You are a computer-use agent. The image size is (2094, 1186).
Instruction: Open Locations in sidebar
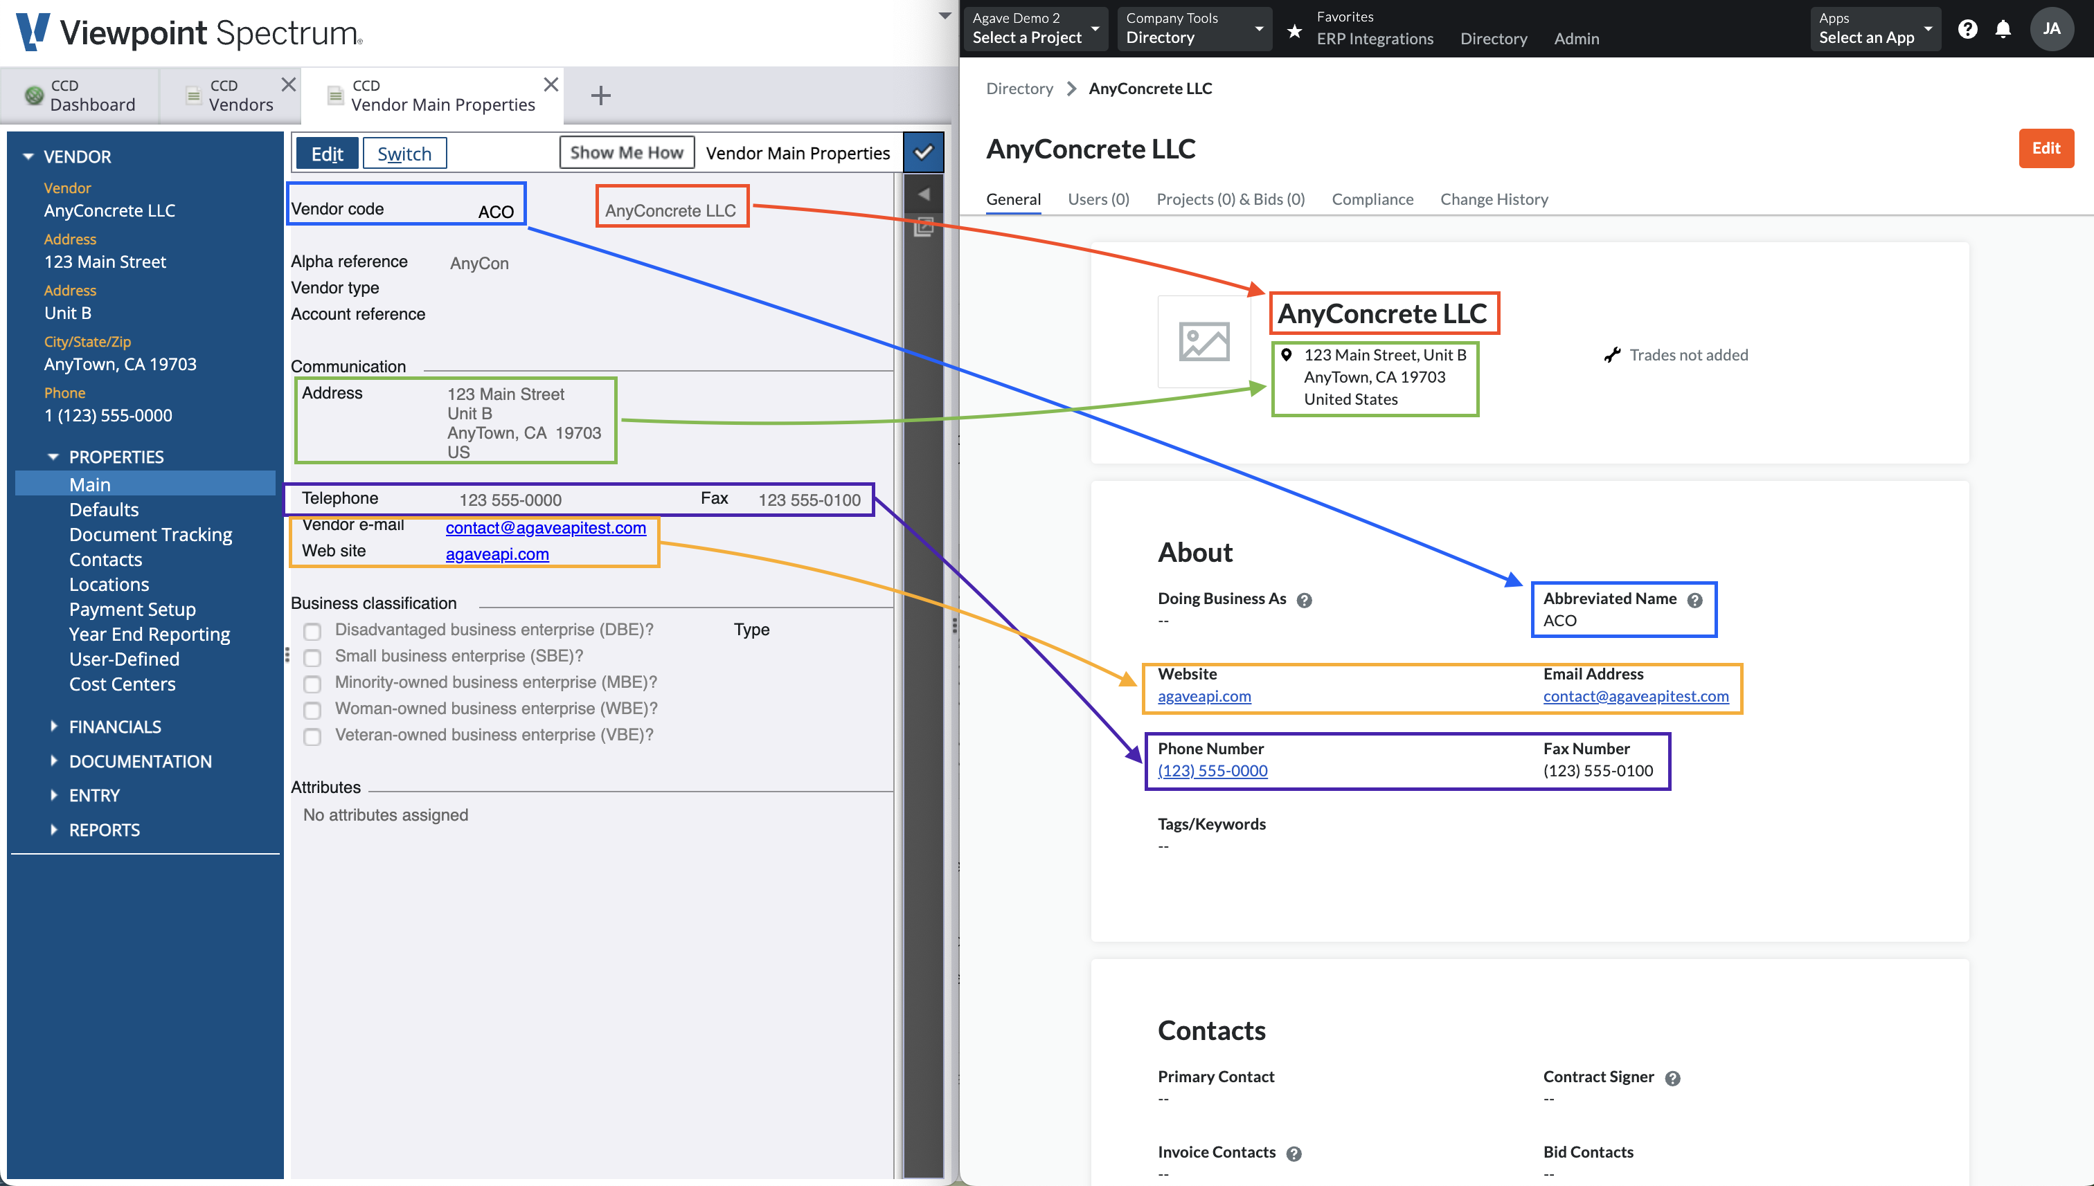[109, 584]
